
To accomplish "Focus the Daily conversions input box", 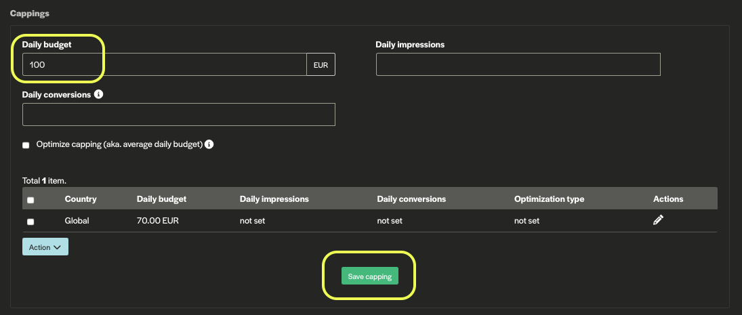I will click(x=179, y=114).
